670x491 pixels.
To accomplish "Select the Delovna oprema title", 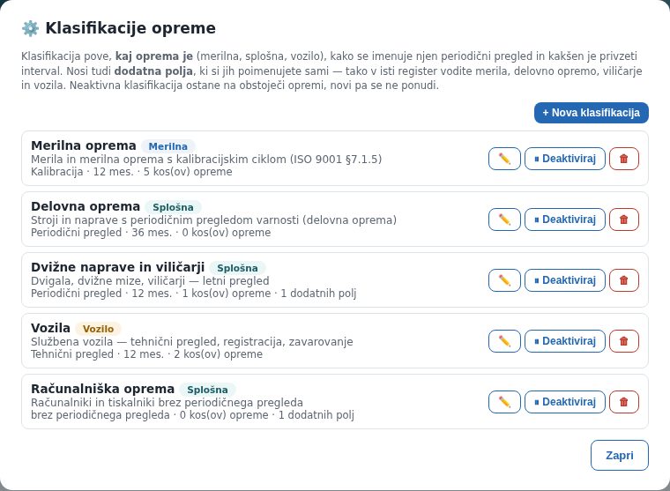I will point(86,206).
